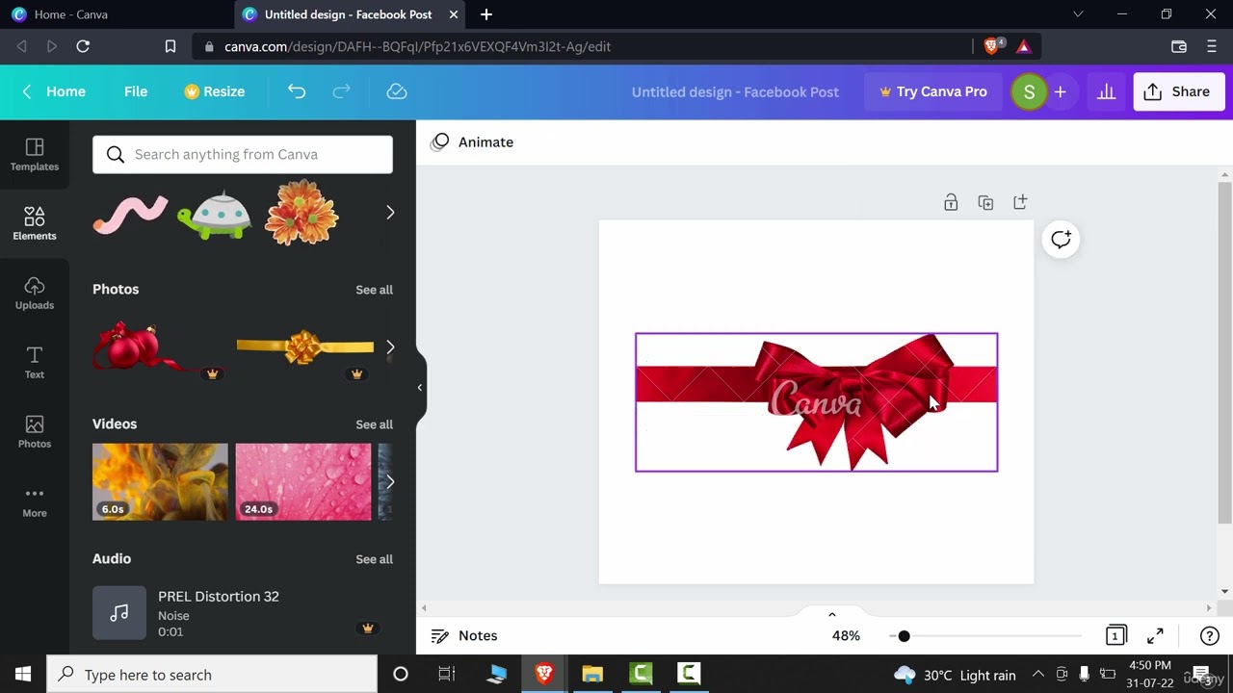This screenshot has width=1233, height=693.
Task: Open the Templates sidebar panel
Action: 35,155
